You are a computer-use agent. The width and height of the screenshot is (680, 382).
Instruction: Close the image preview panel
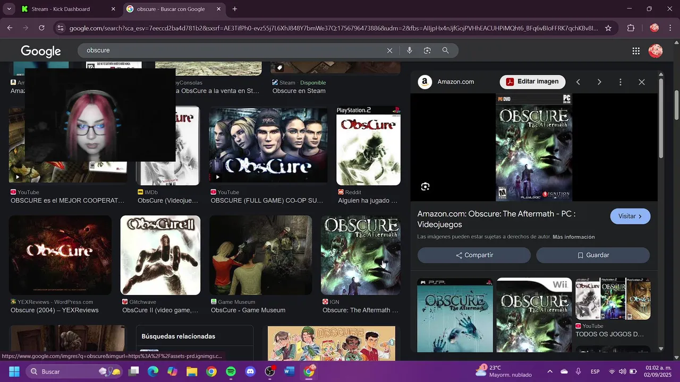click(x=642, y=82)
